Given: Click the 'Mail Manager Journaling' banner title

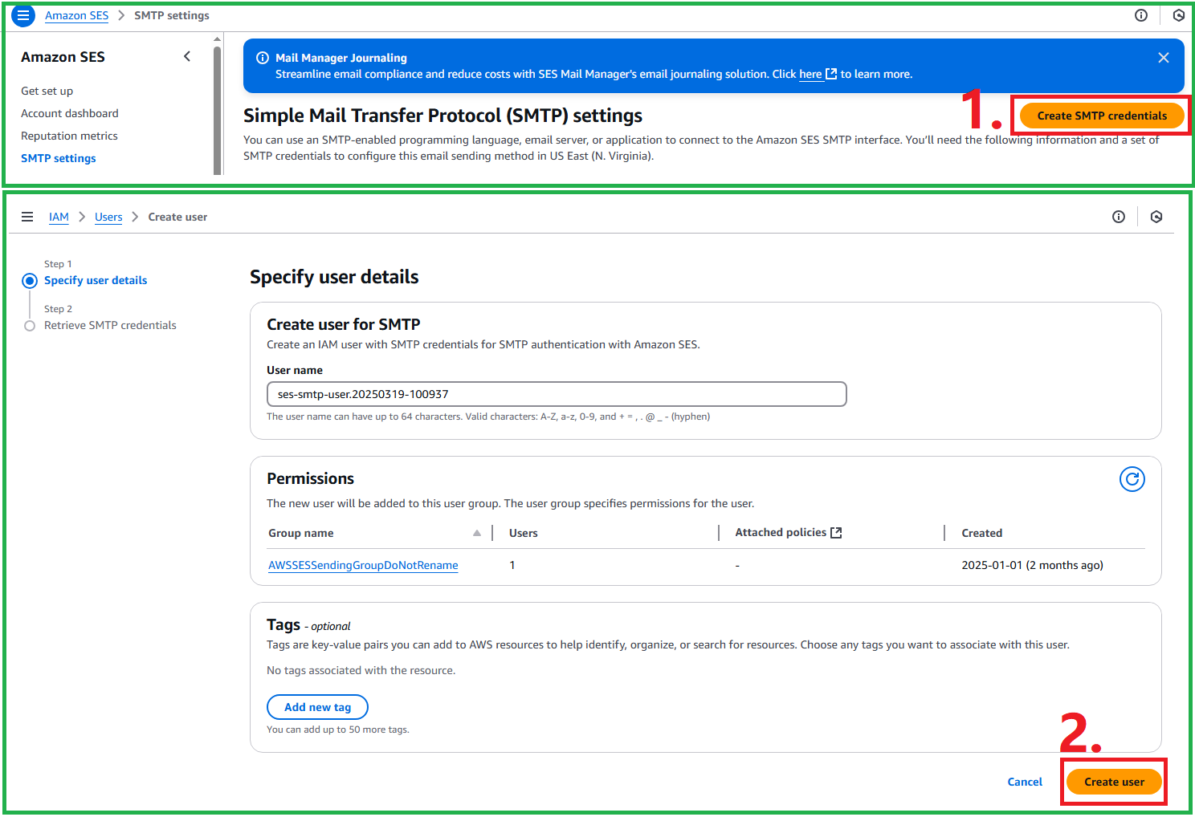Looking at the screenshot, I should pyautogui.click(x=341, y=58).
